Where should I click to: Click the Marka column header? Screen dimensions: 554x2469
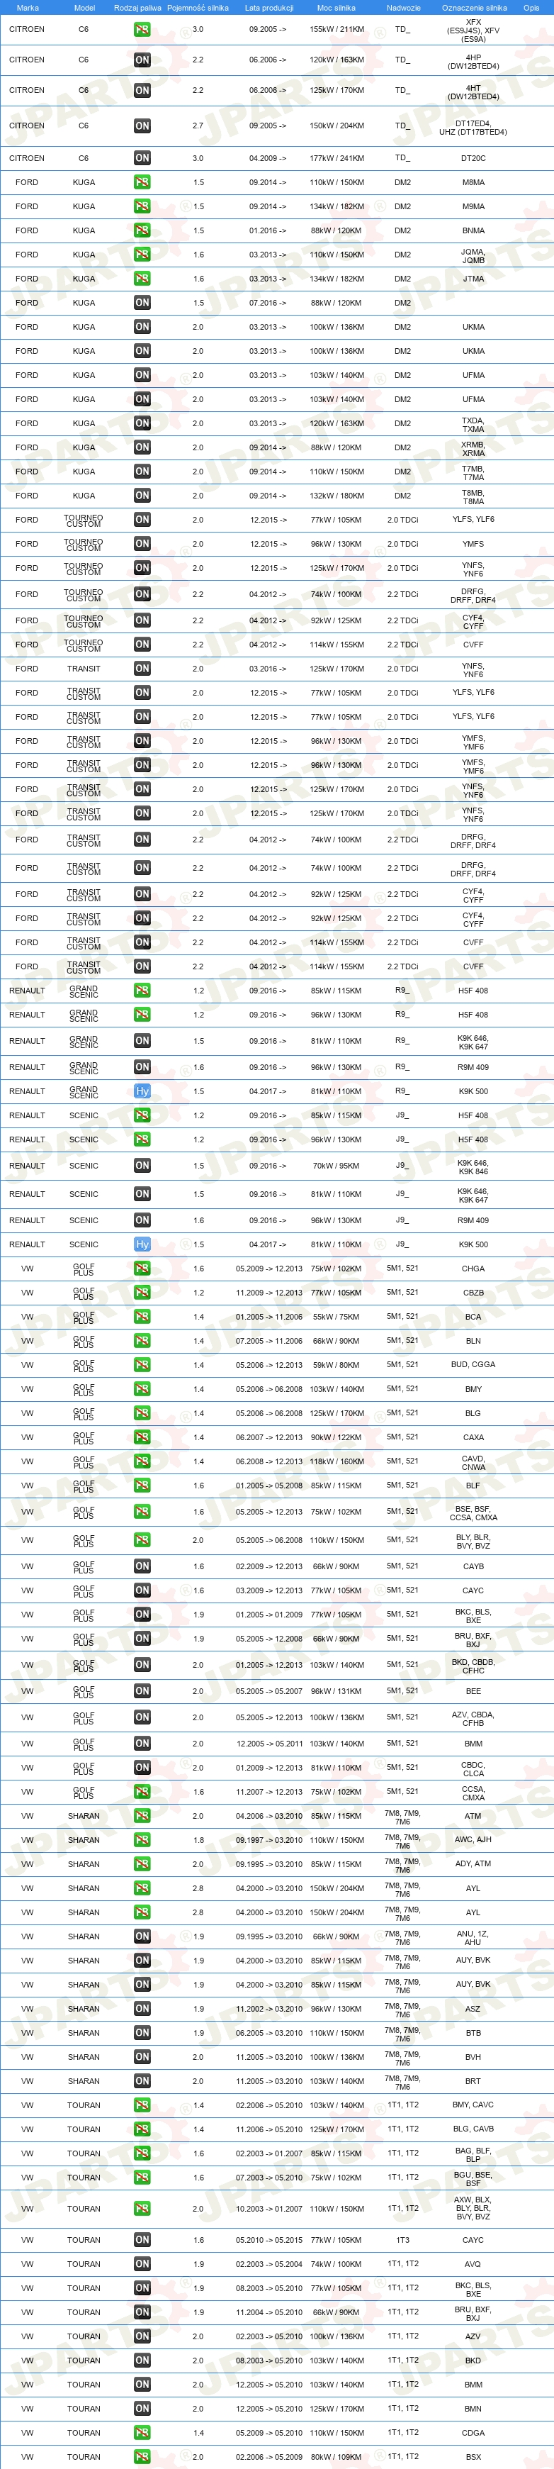point(28,8)
